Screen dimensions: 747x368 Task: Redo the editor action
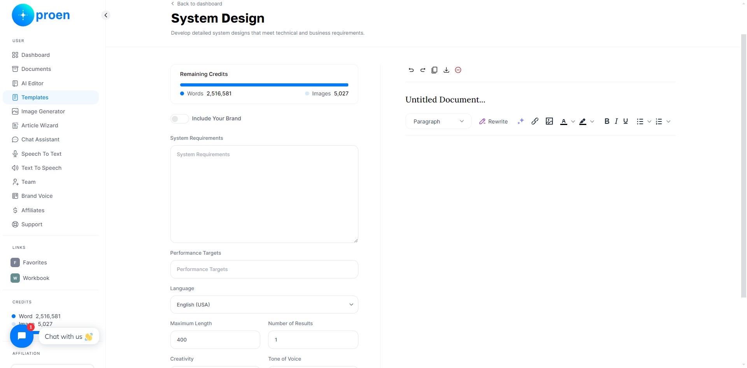point(423,70)
